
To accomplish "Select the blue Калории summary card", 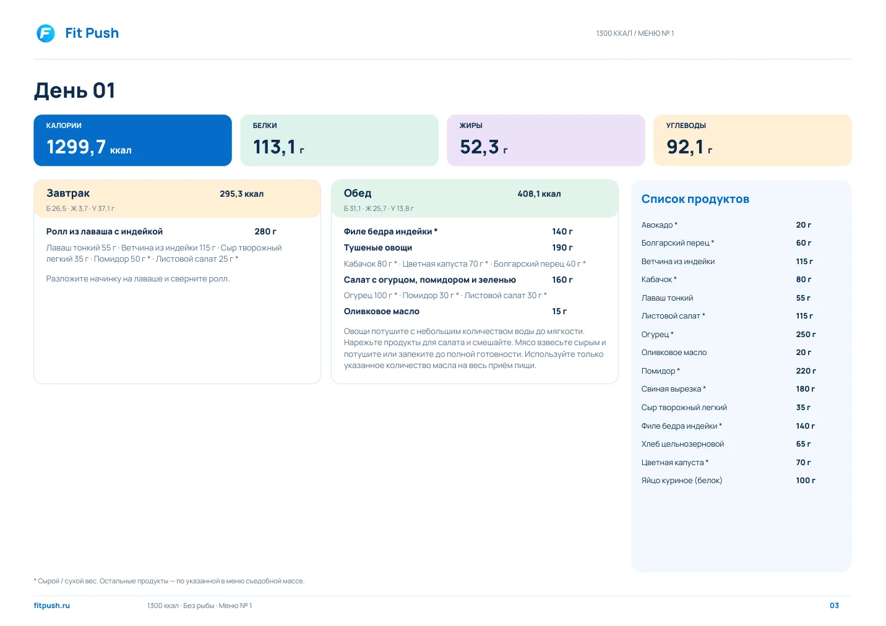I will [132, 140].
